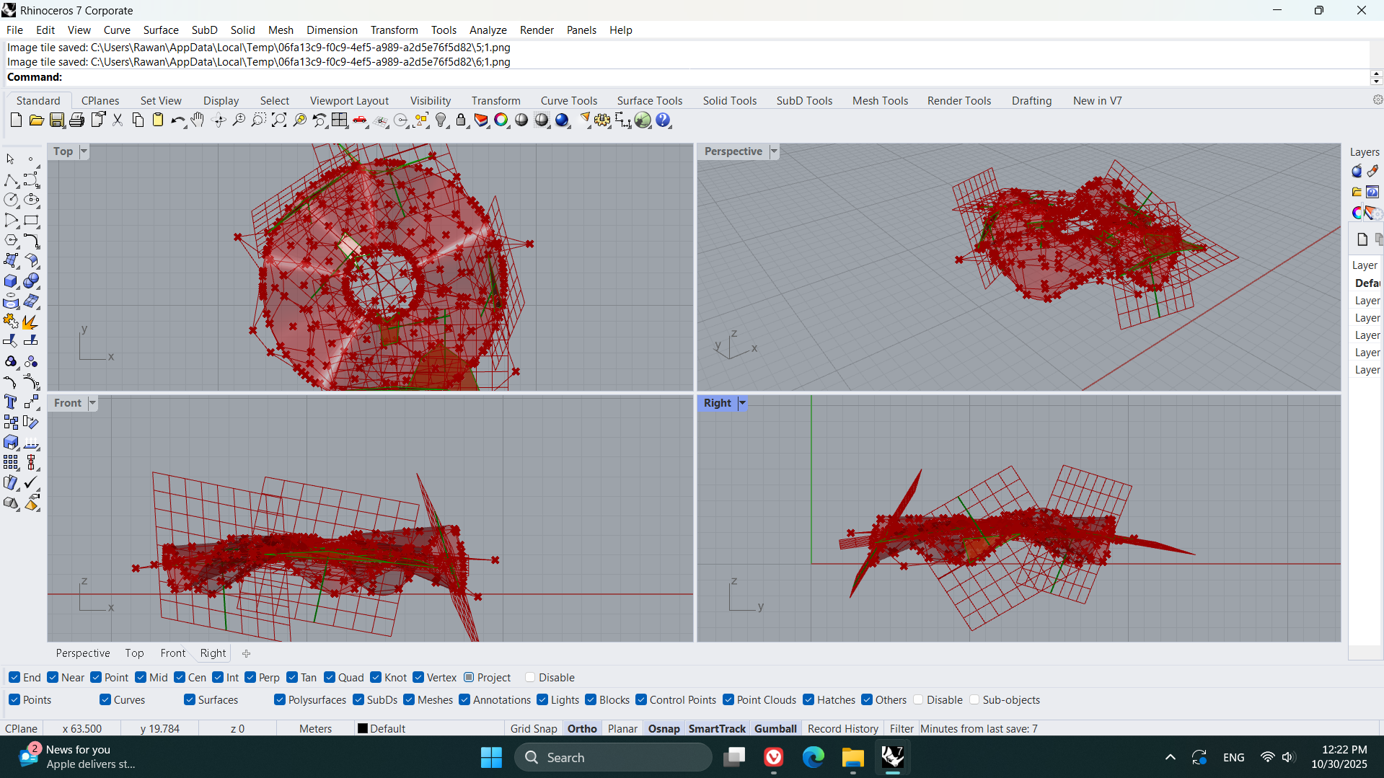This screenshot has height=778, width=1384.
Task: Select the Circle drawing tool
Action: click(11, 200)
